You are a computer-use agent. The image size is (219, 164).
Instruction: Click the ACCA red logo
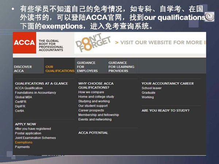(x=24, y=43)
